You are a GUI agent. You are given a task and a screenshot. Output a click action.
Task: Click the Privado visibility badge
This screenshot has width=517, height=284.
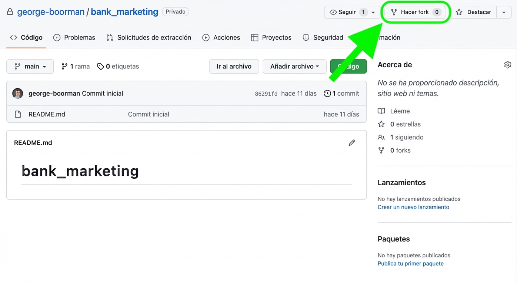click(176, 12)
